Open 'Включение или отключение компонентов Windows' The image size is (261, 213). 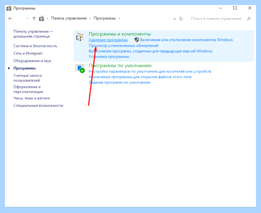186,40
